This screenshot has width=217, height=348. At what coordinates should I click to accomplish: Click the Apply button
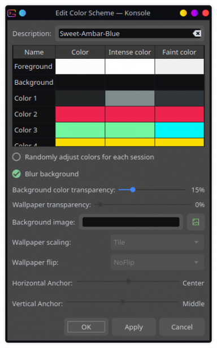(x=134, y=327)
